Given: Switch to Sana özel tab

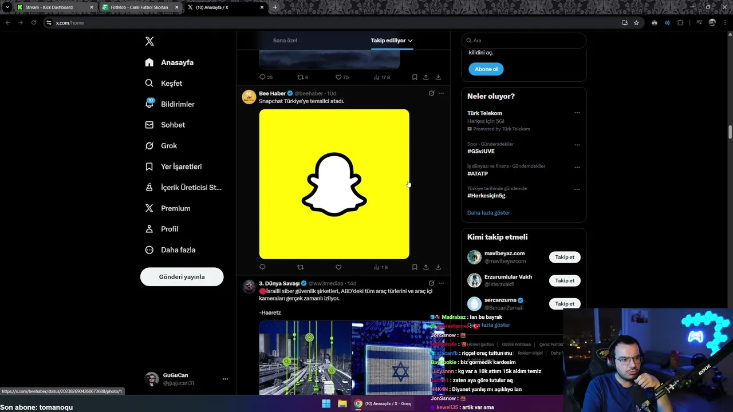Looking at the screenshot, I should (x=285, y=41).
